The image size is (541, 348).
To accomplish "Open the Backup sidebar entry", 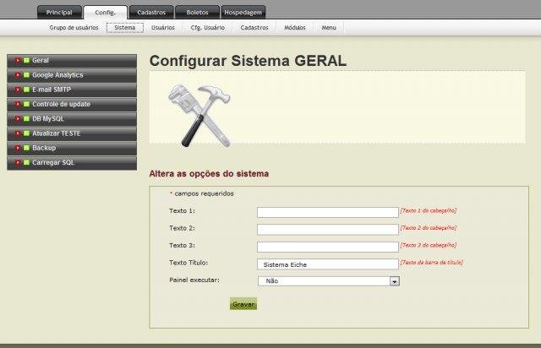I will tap(72, 148).
